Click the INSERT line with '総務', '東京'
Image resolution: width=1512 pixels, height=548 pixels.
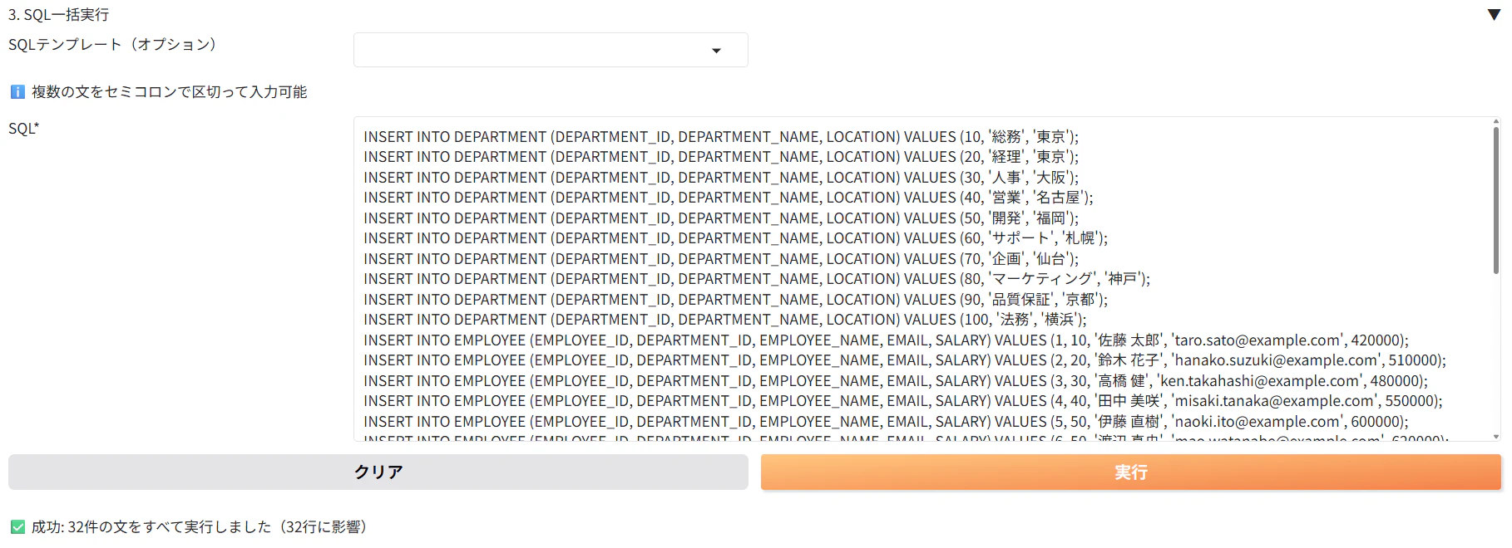click(721, 137)
